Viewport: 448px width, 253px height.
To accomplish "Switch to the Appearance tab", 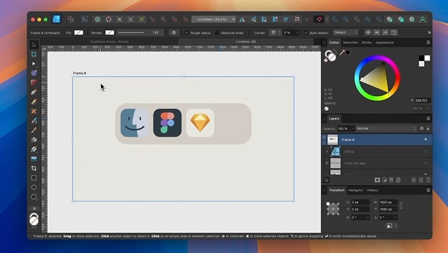I will pyautogui.click(x=384, y=42).
